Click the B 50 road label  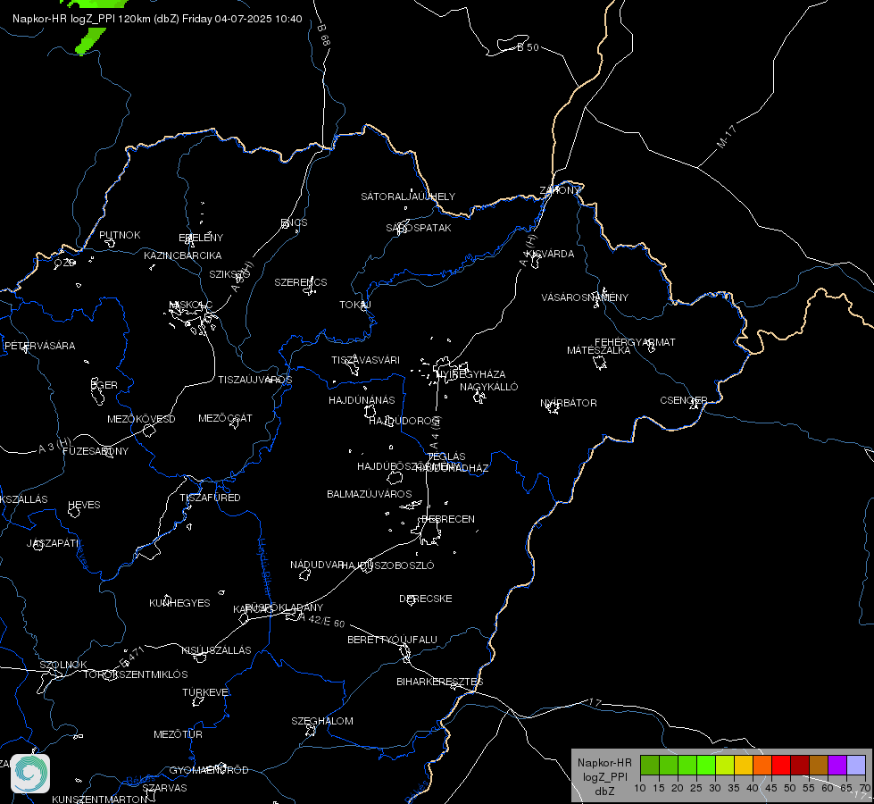(528, 47)
